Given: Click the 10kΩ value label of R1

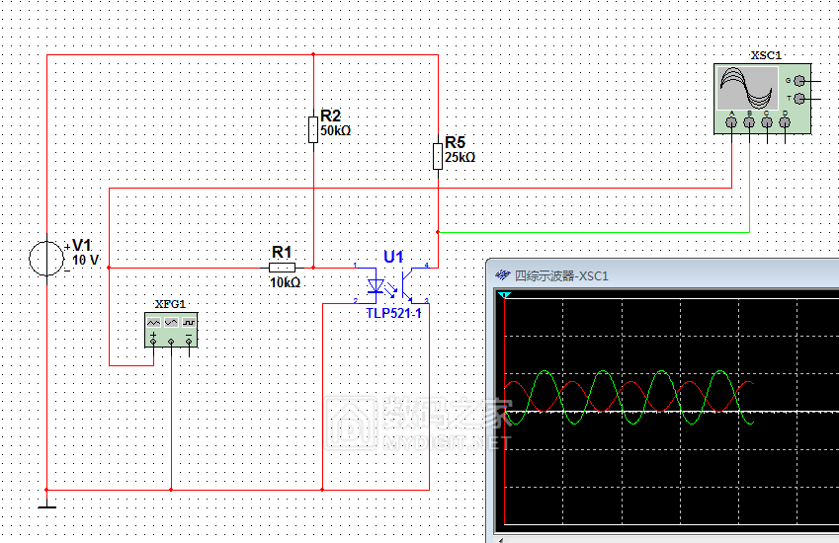Looking at the screenshot, I should point(285,282).
